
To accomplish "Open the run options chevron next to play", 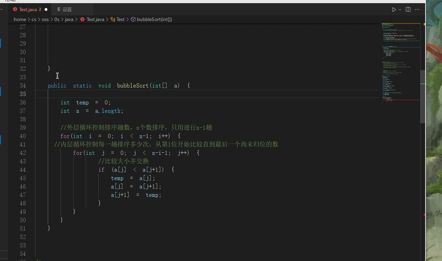I will tap(400, 9).
